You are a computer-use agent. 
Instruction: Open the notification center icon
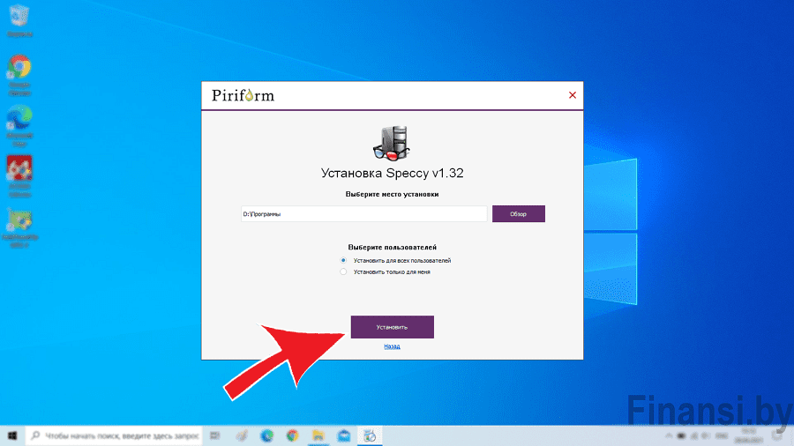(x=776, y=435)
